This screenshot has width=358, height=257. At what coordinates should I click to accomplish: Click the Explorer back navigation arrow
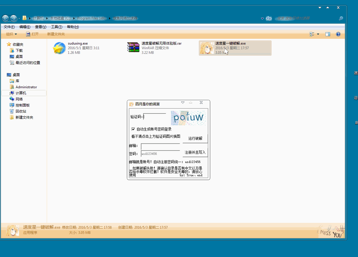[x=5, y=18]
